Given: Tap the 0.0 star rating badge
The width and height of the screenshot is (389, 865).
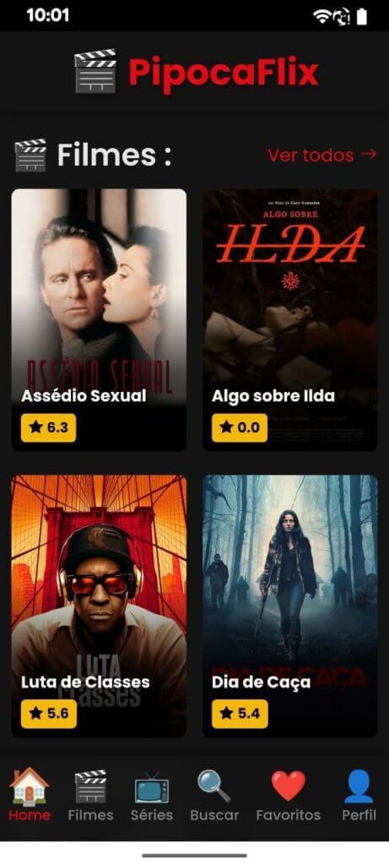Looking at the screenshot, I should pos(240,427).
